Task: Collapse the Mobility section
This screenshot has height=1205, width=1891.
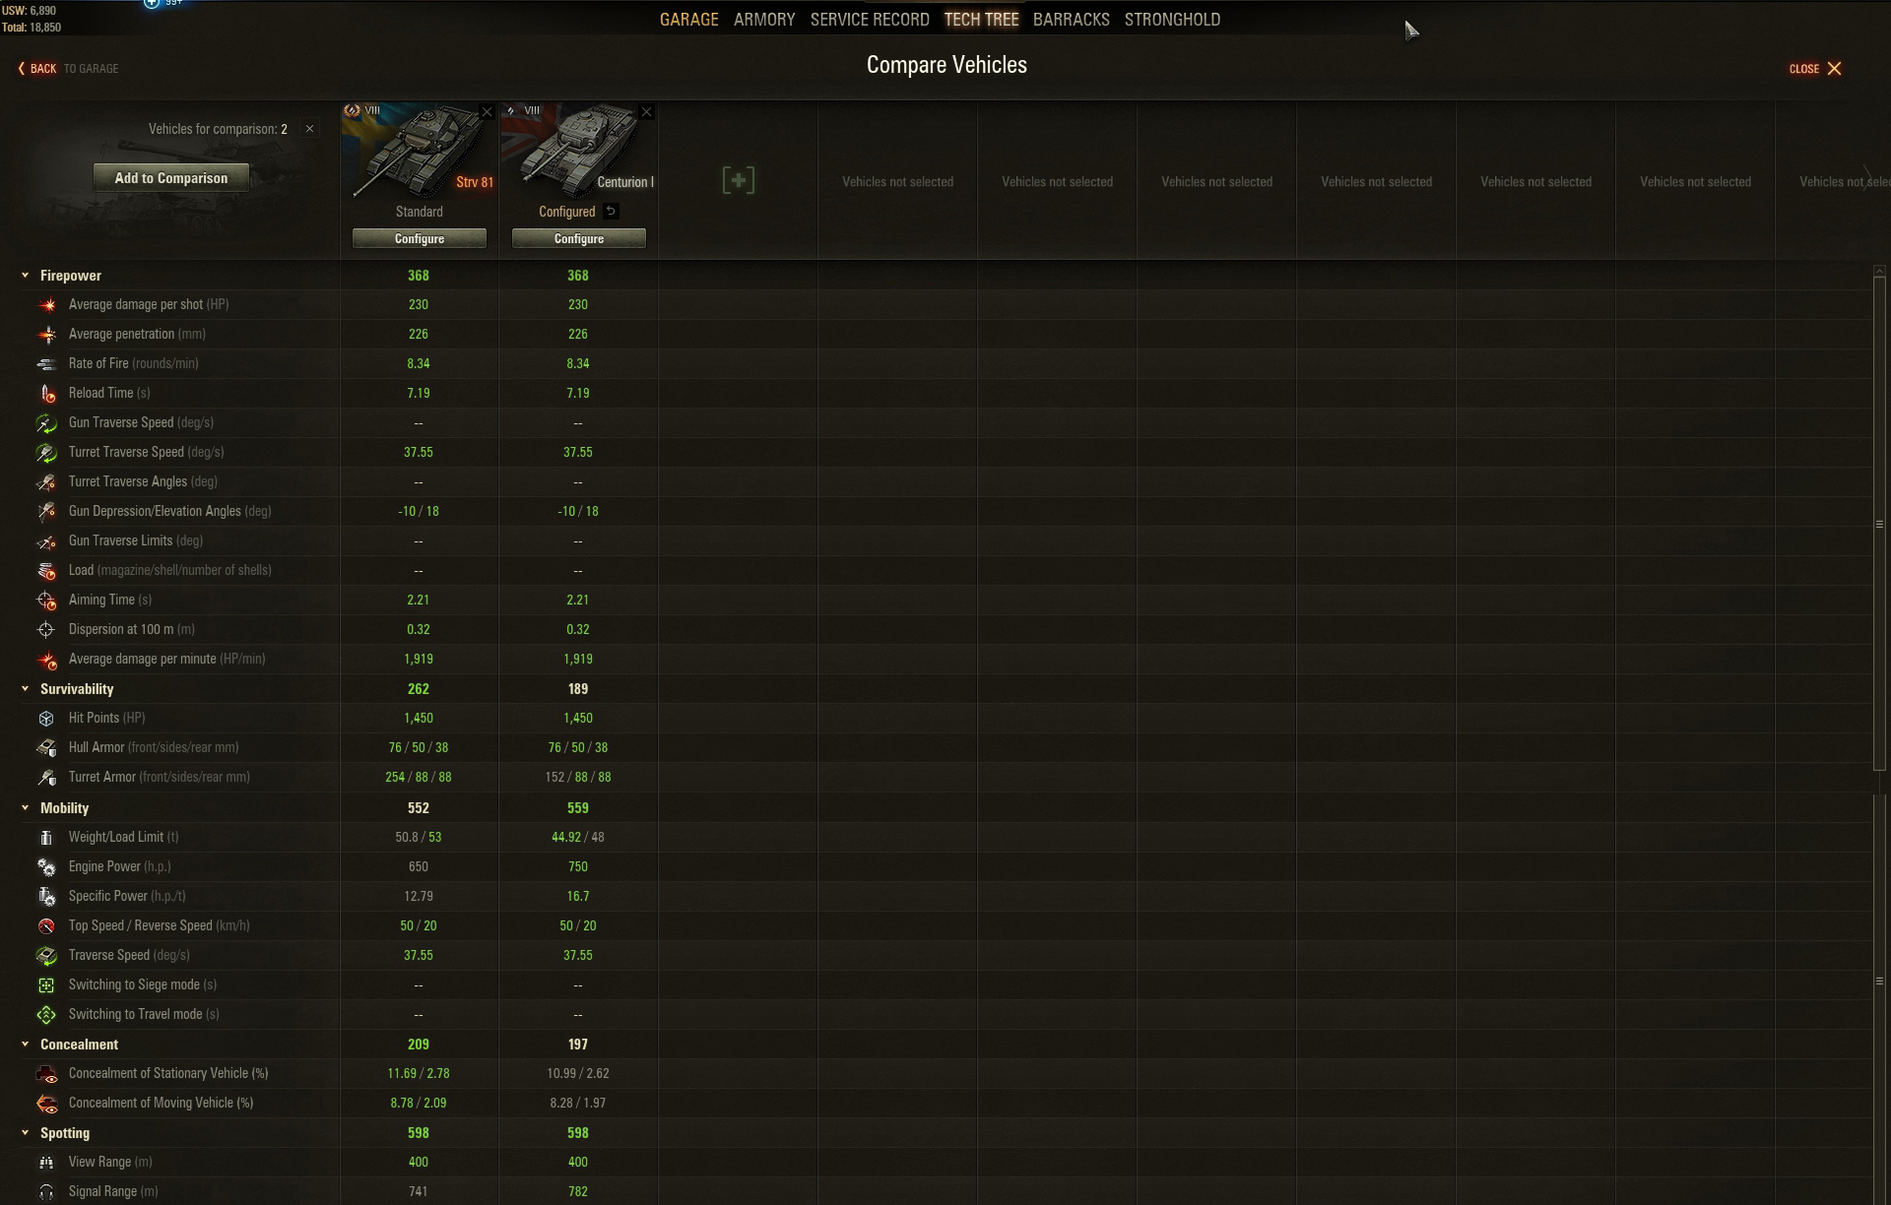Action: tap(26, 808)
